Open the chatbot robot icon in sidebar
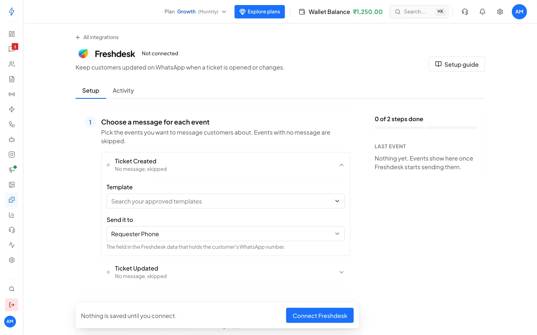 11,140
